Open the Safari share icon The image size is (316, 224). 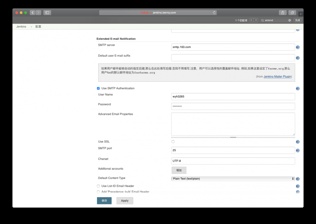tap(283, 12)
